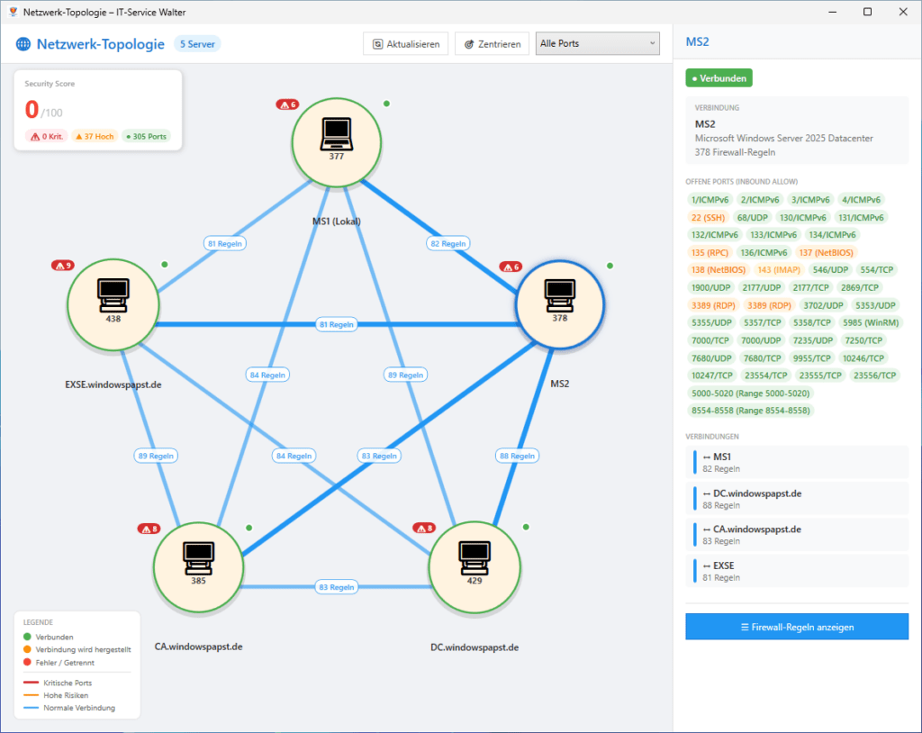This screenshot has height=733, width=922.
Task: Open the CA.windowspapst.de server node
Action: point(198,566)
